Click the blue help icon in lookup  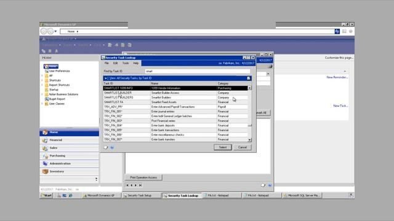[x=112, y=147]
